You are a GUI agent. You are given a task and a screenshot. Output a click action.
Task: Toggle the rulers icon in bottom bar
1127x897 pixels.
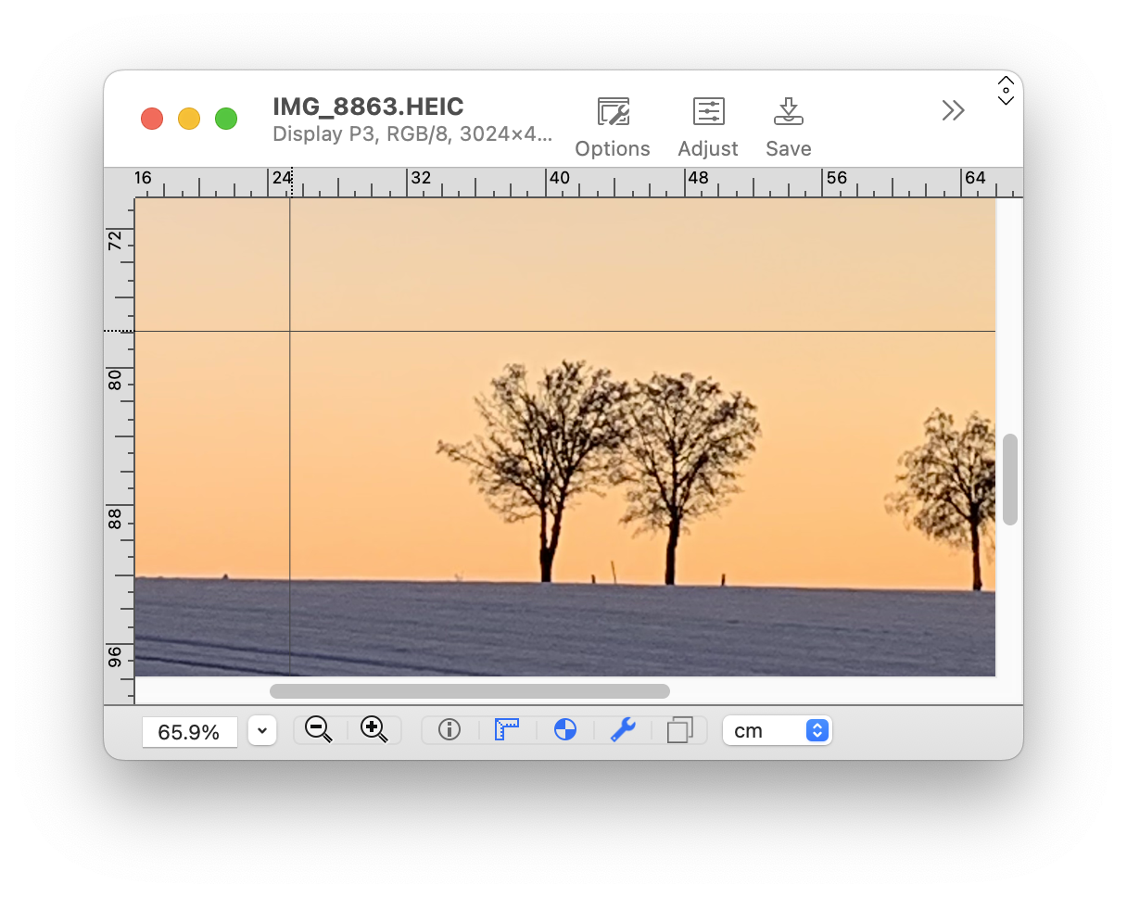(x=507, y=730)
